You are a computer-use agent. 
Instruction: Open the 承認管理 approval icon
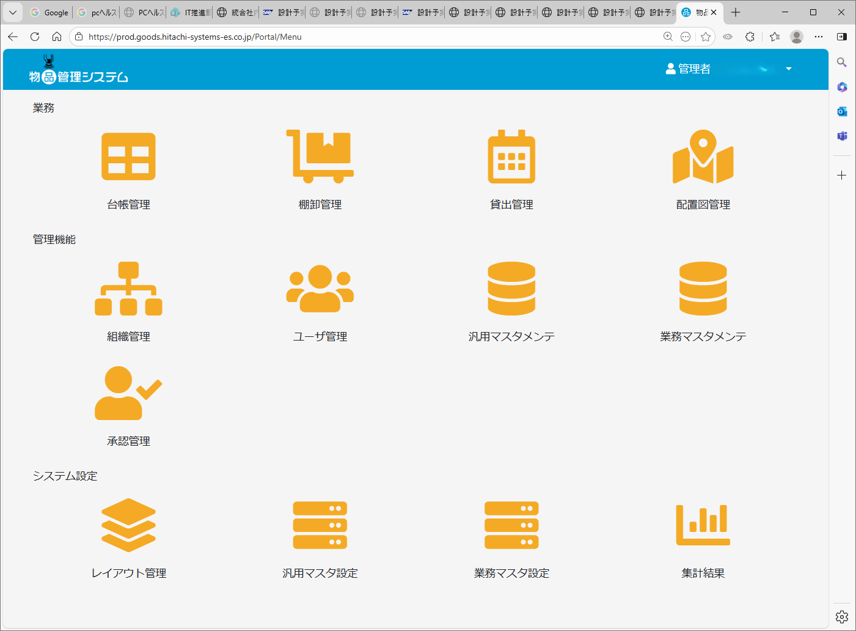tap(128, 394)
